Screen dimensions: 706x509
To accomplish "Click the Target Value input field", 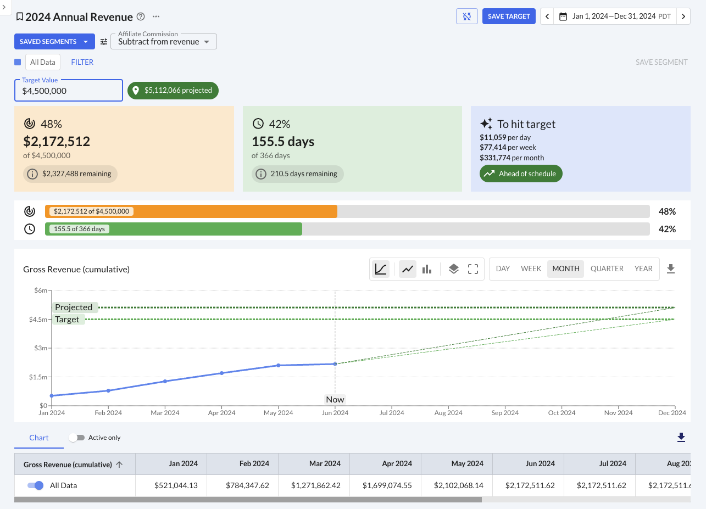I will [x=68, y=91].
